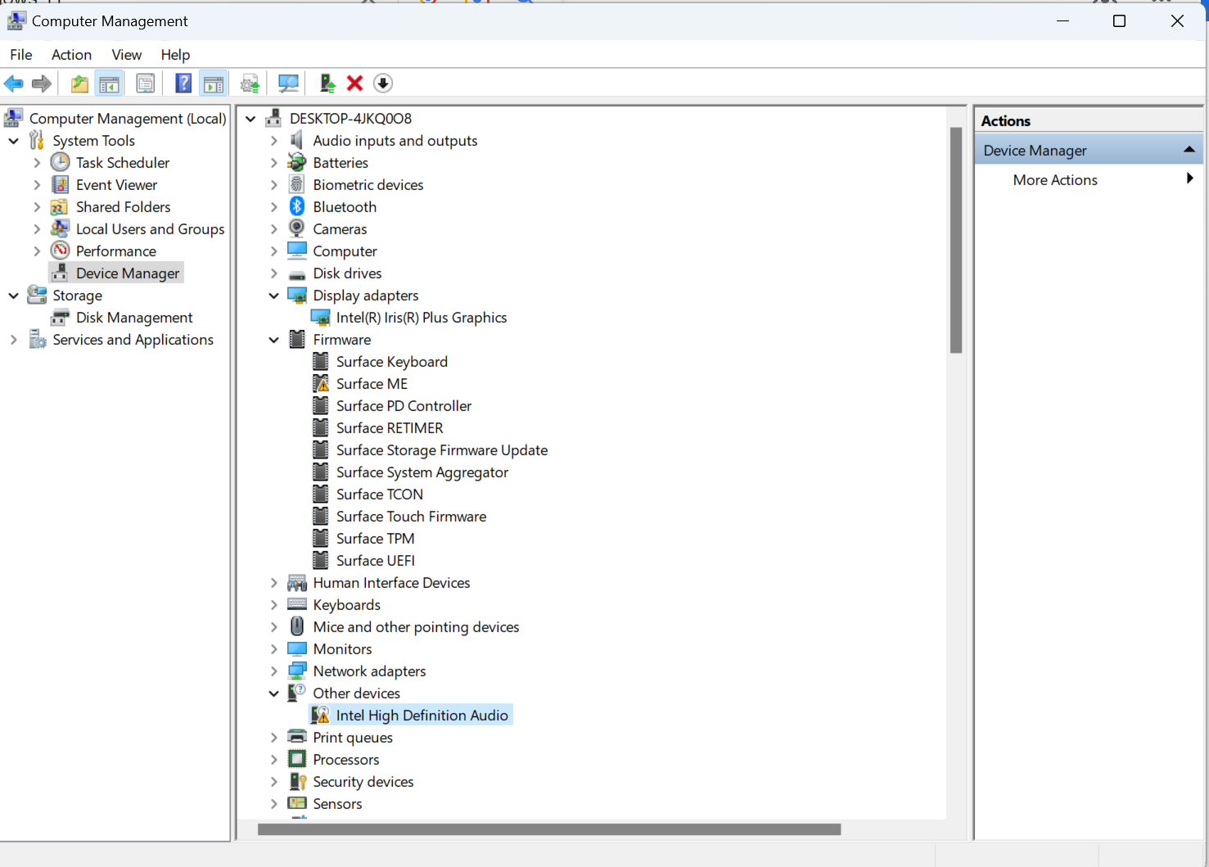Click the Back arrow in toolbar
Viewport: 1209px width, 867px height.
click(x=14, y=84)
